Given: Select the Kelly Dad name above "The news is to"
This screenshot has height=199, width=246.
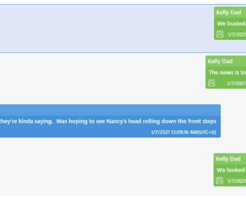Looking at the screenshot, I should 220,61.
